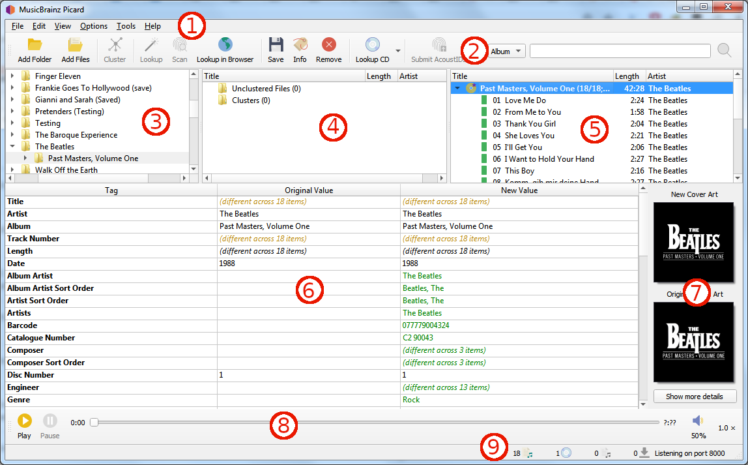Collapse The Beatles folder in browser
The image size is (748, 465).
click(x=12, y=147)
